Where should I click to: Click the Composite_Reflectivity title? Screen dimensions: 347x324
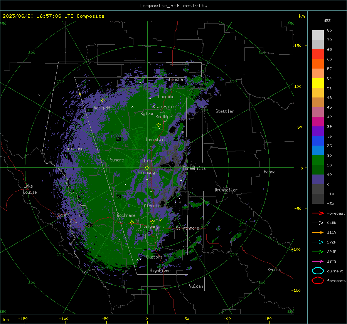coord(173,6)
